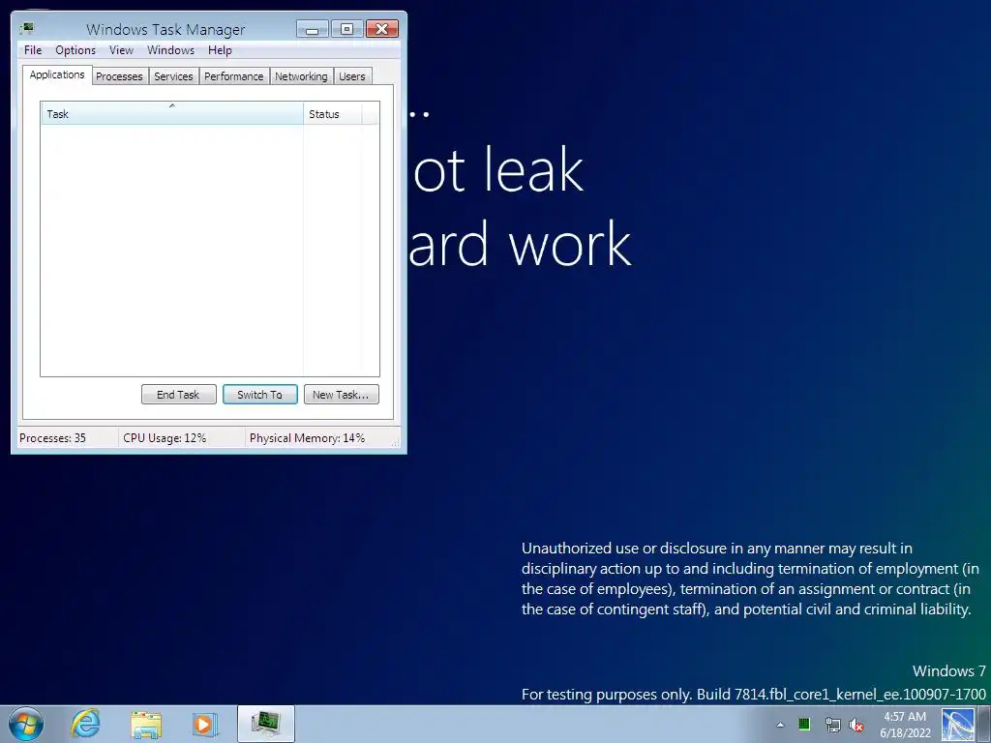Click the Task Manager title bar icon
991x743 pixels.
[26, 28]
